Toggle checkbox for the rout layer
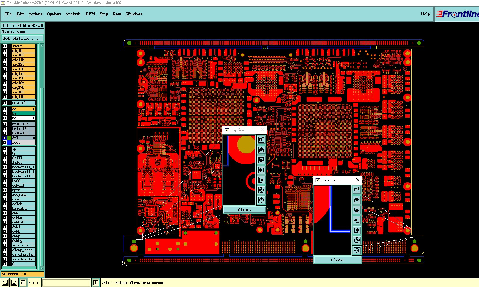Screen dimensions: 479x287 tap(5, 142)
